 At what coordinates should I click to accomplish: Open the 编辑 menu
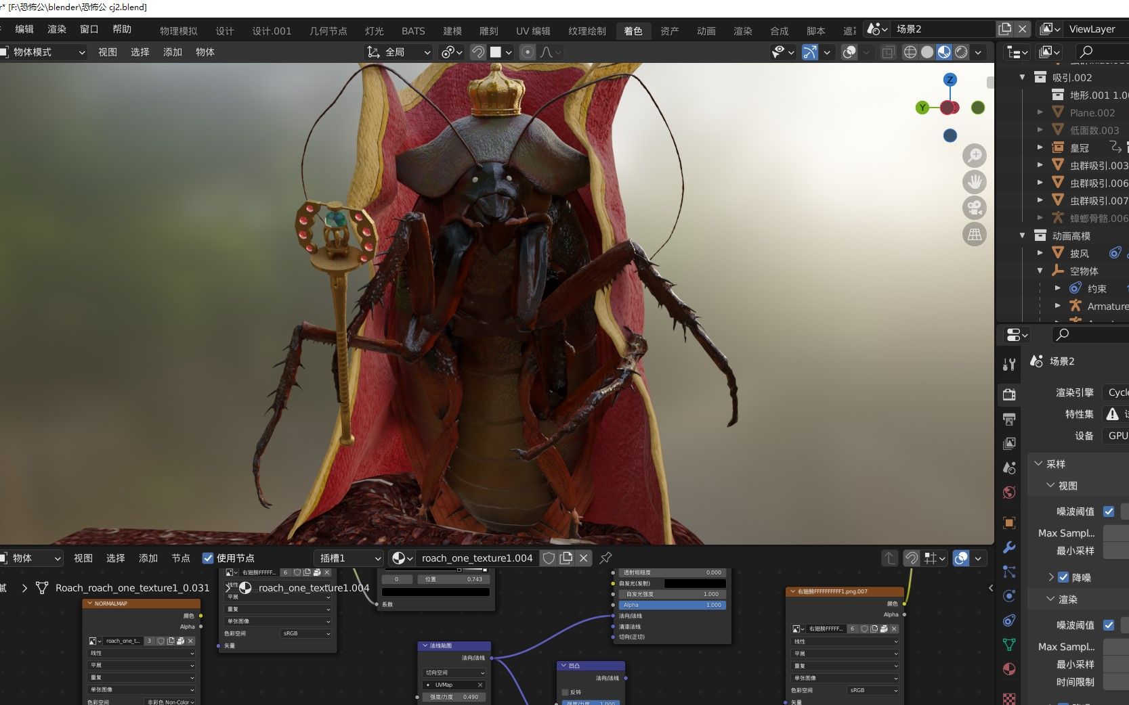pyautogui.click(x=24, y=29)
